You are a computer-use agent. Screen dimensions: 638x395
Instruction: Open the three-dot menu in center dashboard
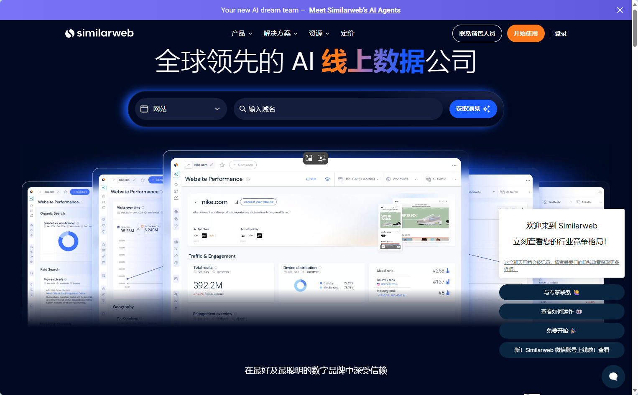(454, 165)
